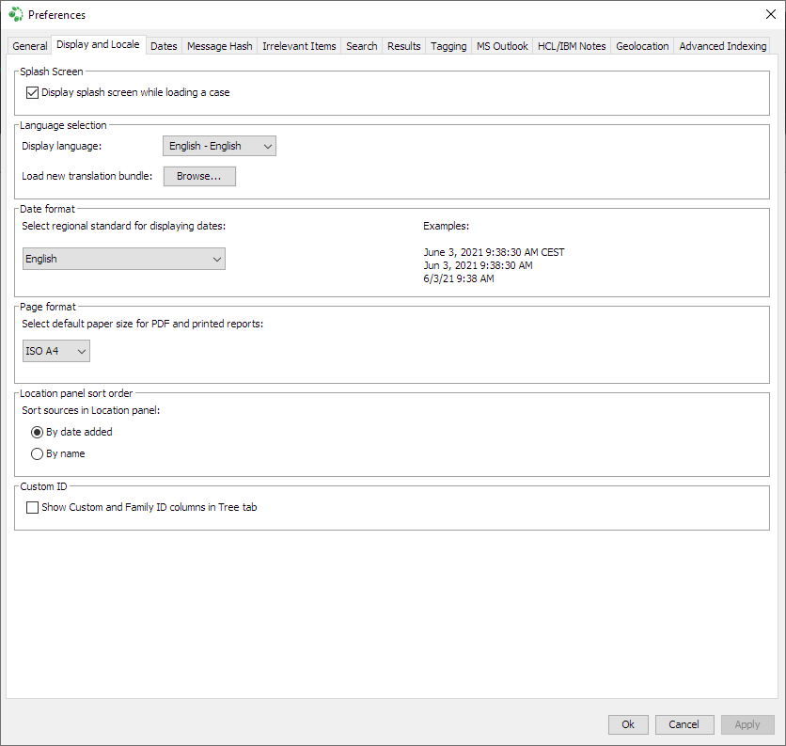Open the Geolocation tab
This screenshot has height=746, width=786.
[641, 45]
